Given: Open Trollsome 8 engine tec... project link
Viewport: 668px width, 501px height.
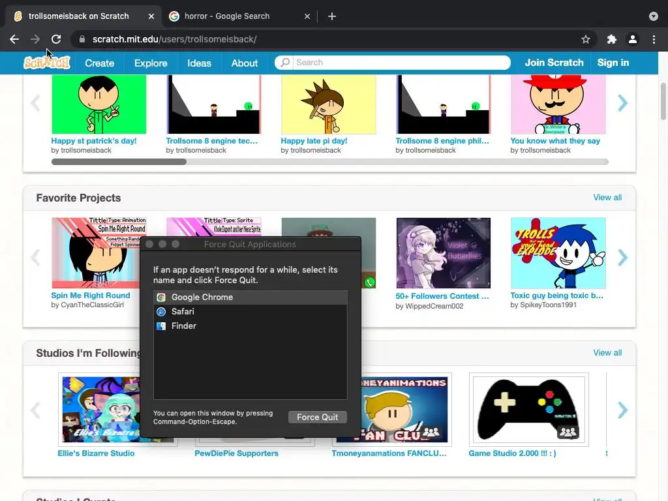Looking at the screenshot, I should [x=212, y=141].
